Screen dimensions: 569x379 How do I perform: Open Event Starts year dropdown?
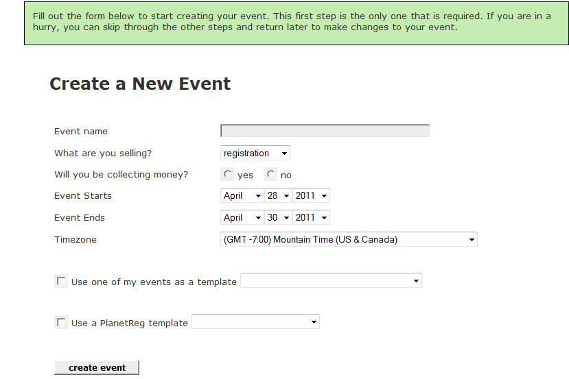point(311,195)
